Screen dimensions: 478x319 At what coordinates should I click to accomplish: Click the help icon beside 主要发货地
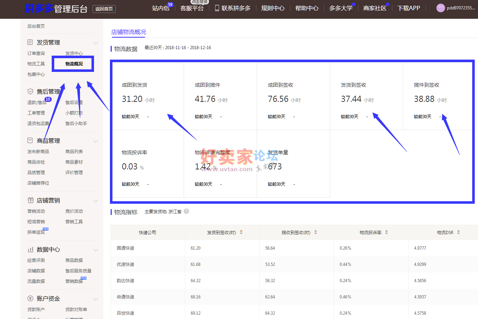pyautogui.click(x=186, y=211)
